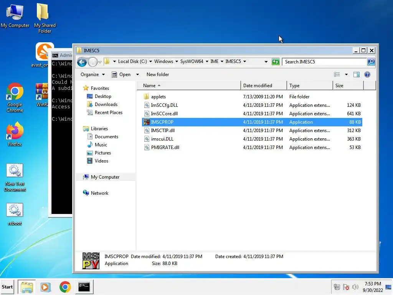This screenshot has height=295, width=393.
Task: Click the volume speaker tray icon
Action: pyautogui.click(x=355, y=287)
